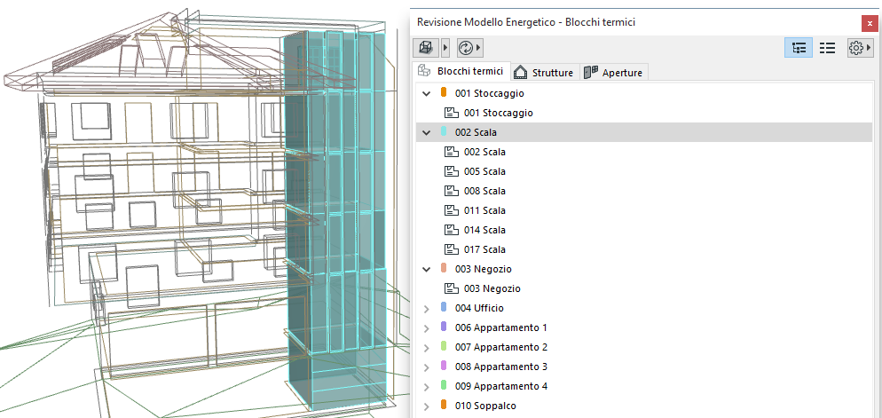Switch to the Aperture tab

tap(614, 73)
